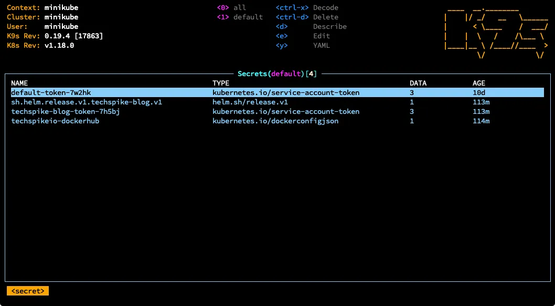Click the kubernetes.io/dockerconfigjson type cell
Image resolution: width=555 pixels, height=306 pixels.
(x=275, y=121)
